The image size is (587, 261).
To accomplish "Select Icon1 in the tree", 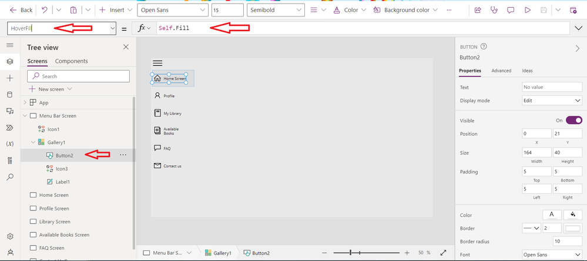I will 53,129.
